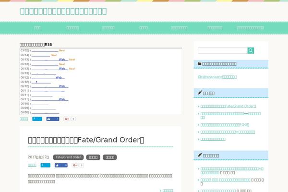Open the 03/02 RSS entry
The height and width of the screenshot is (192, 288).
tap(45, 50)
